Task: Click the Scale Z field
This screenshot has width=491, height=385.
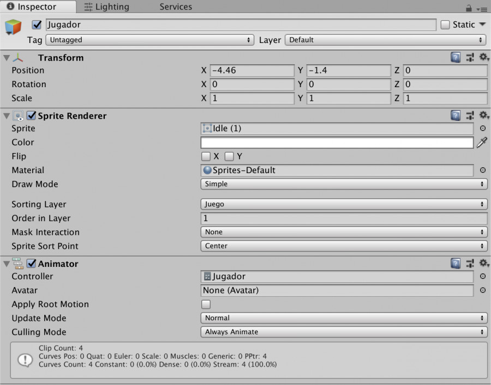Action: [x=445, y=98]
